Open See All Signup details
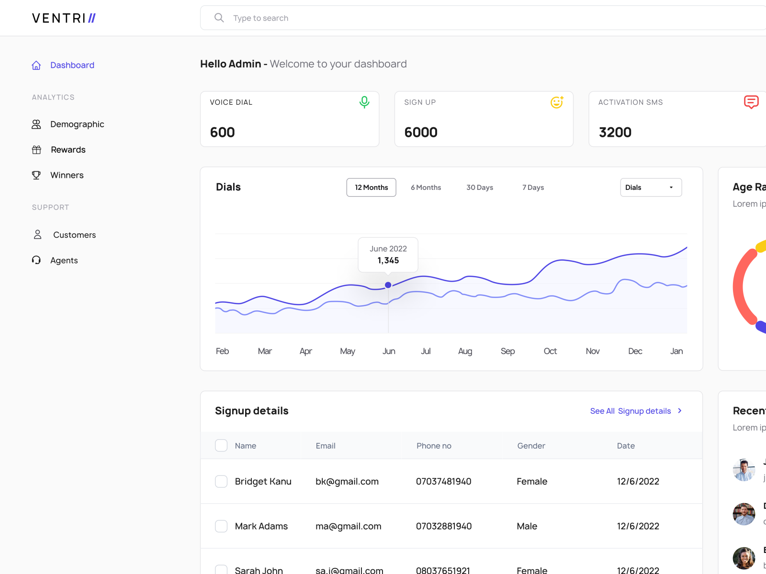Image resolution: width=766 pixels, height=574 pixels. [630, 411]
